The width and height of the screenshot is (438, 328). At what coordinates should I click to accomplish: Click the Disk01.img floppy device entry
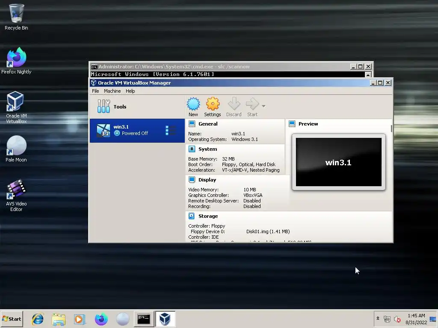(268, 231)
